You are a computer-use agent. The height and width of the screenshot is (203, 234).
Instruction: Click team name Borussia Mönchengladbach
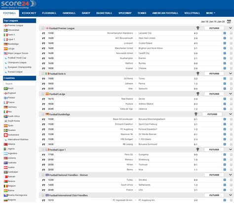152,119
